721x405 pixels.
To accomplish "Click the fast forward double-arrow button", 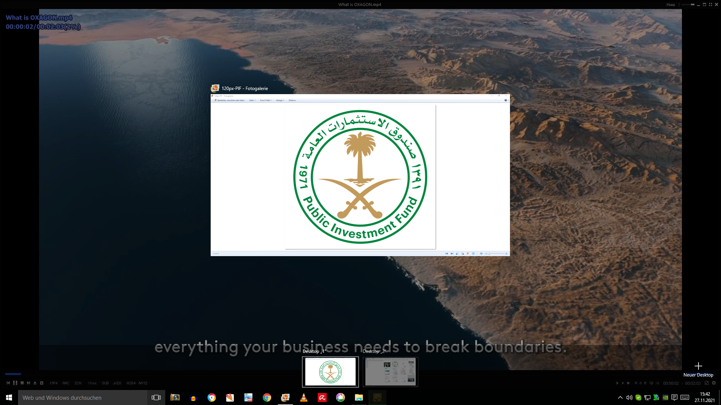I will pyautogui.click(x=628, y=383).
